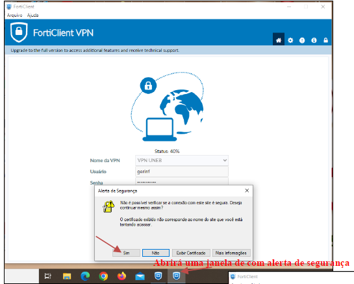Open the About info icon

314,40
